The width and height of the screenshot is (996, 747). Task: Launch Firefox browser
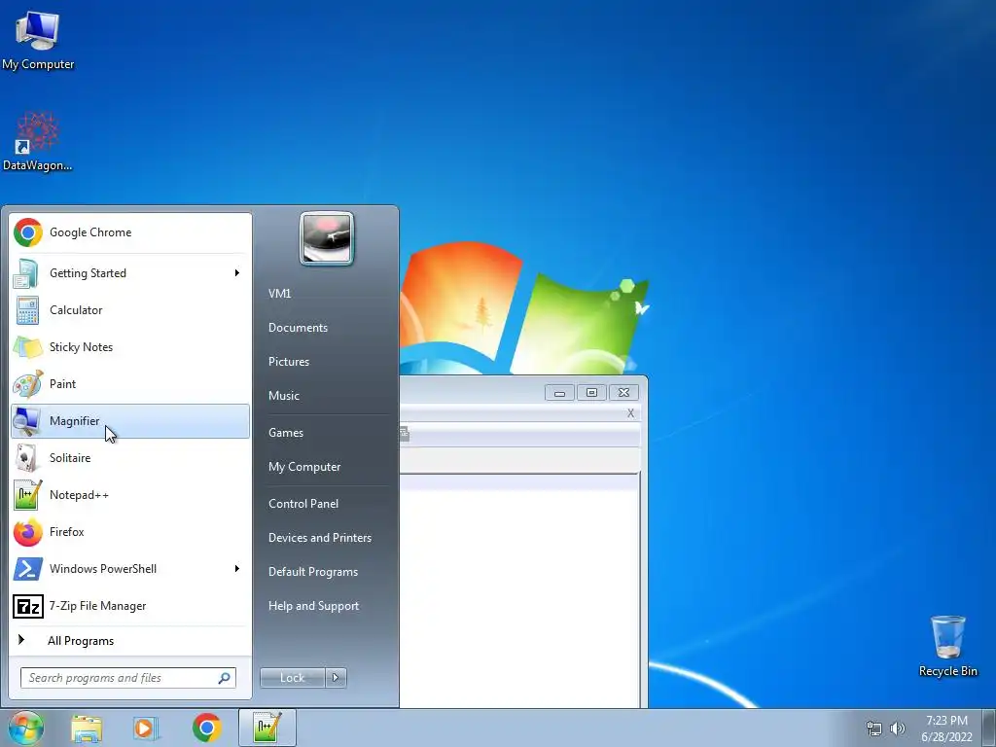click(130, 532)
